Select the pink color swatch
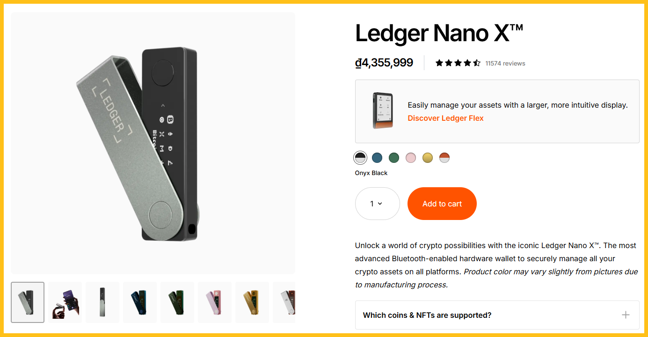The width and height of the screenshot is (648, 337). pyautogui.click(x=410, y=158)
